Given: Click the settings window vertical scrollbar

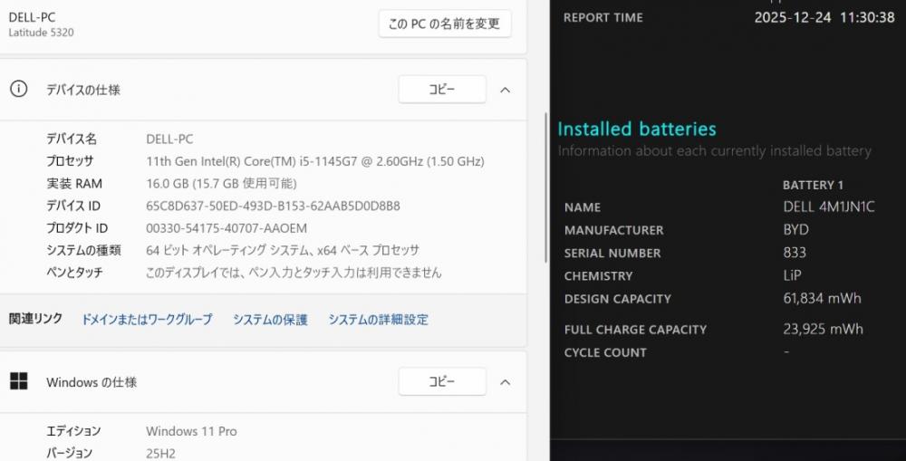Looking at the screenshot, I should point(546,187).
